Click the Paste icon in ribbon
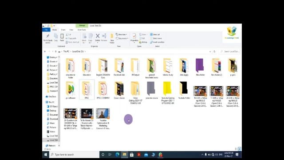This screenshot has height=160, width=284. (62, 36)
